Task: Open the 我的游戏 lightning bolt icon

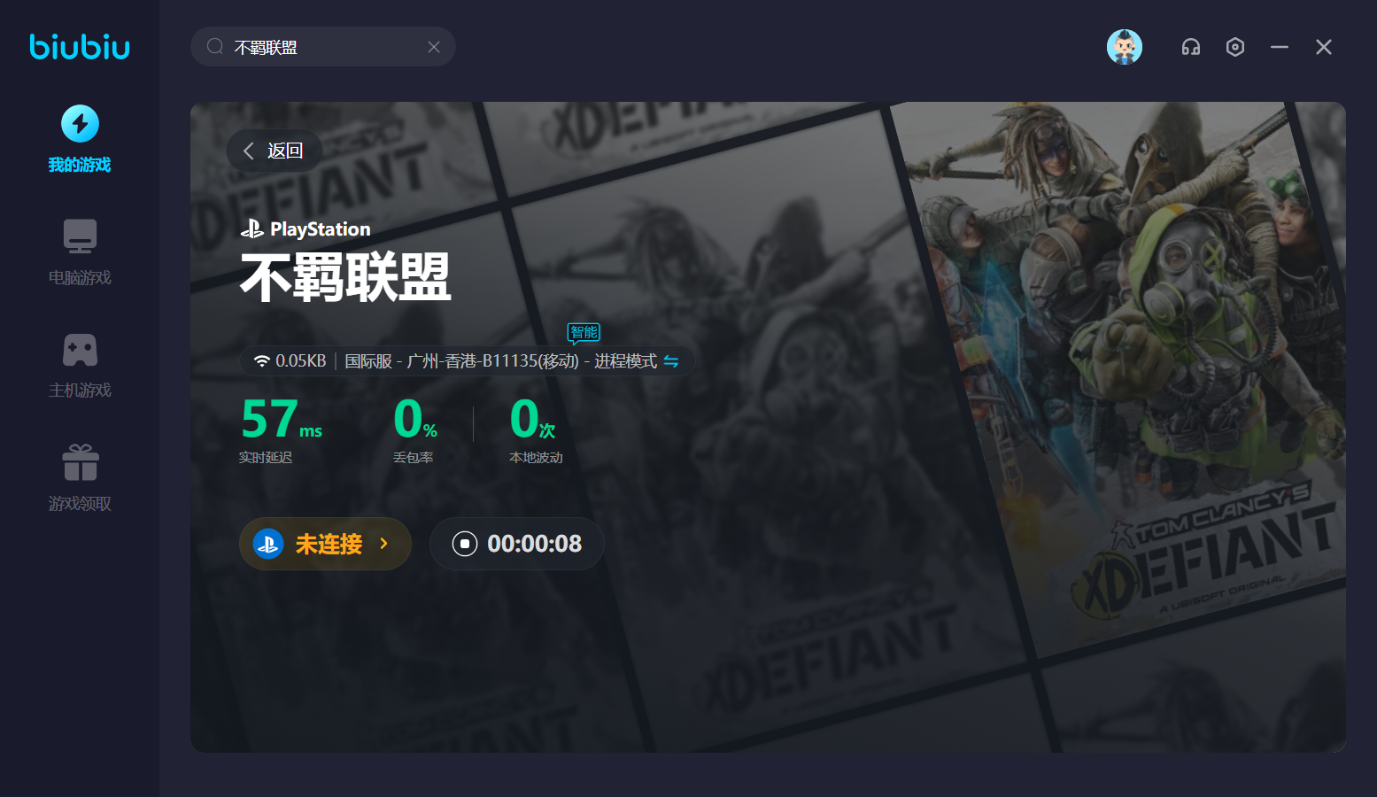Action: pos(80,124)
